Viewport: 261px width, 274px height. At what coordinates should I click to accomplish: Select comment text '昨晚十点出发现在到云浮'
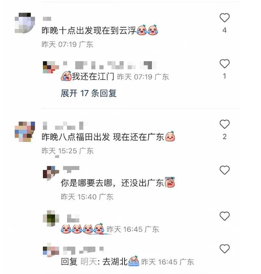point(89,31)
